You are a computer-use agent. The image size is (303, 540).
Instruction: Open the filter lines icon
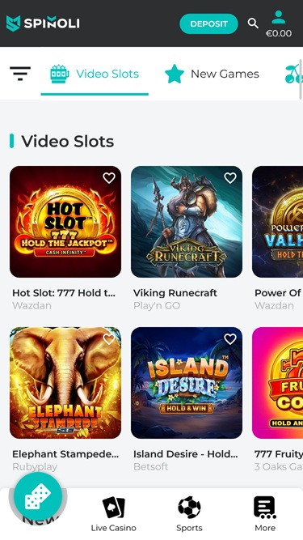[20, 74]
